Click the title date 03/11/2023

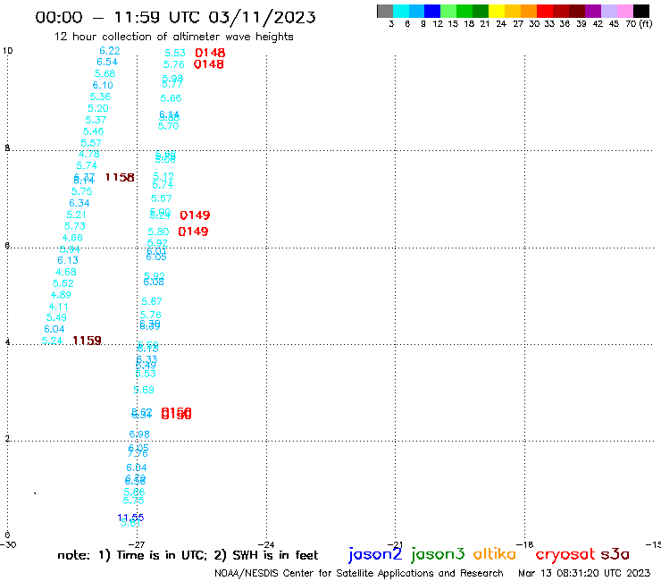262,18
